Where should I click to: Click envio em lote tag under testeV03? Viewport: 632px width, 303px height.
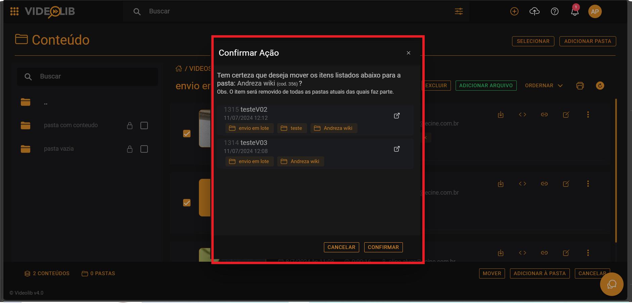point(249,161)
